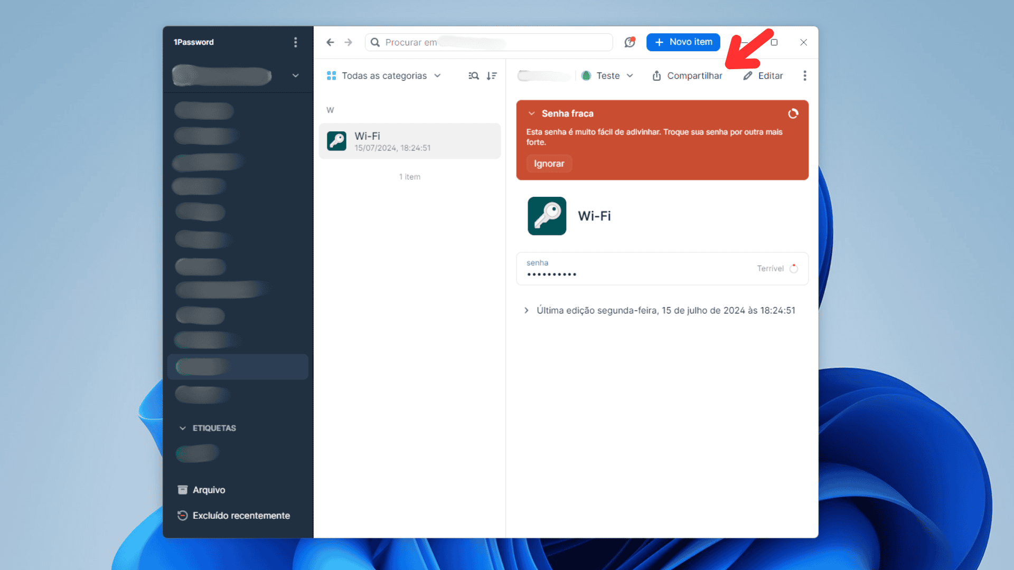Viewport: 1014px width, 570px height.
Task: Open the sort order options icon
Action: (x=492, y=75)
